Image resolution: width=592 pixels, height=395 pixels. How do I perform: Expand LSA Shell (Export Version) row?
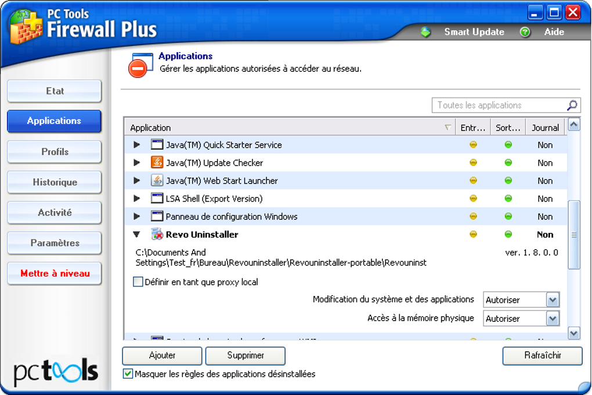click(x=136, y=198)
